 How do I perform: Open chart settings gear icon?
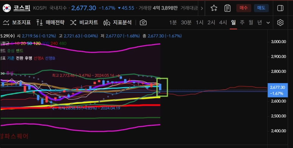(280, 23)
